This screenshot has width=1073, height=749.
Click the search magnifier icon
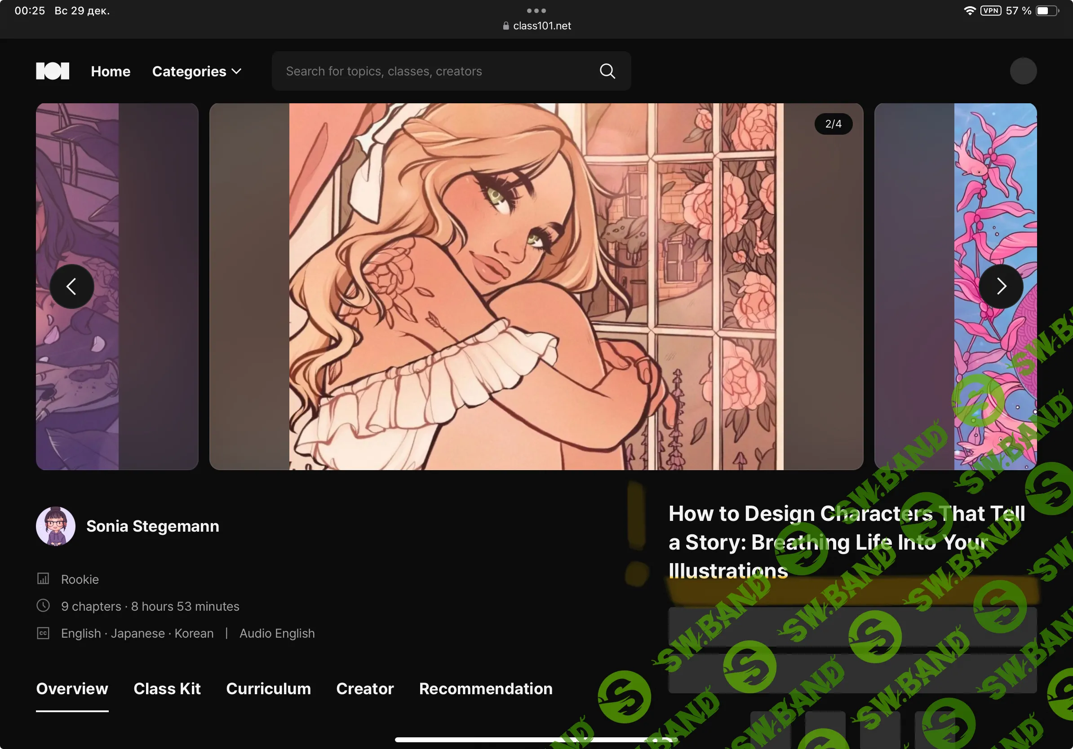point(607,71)
